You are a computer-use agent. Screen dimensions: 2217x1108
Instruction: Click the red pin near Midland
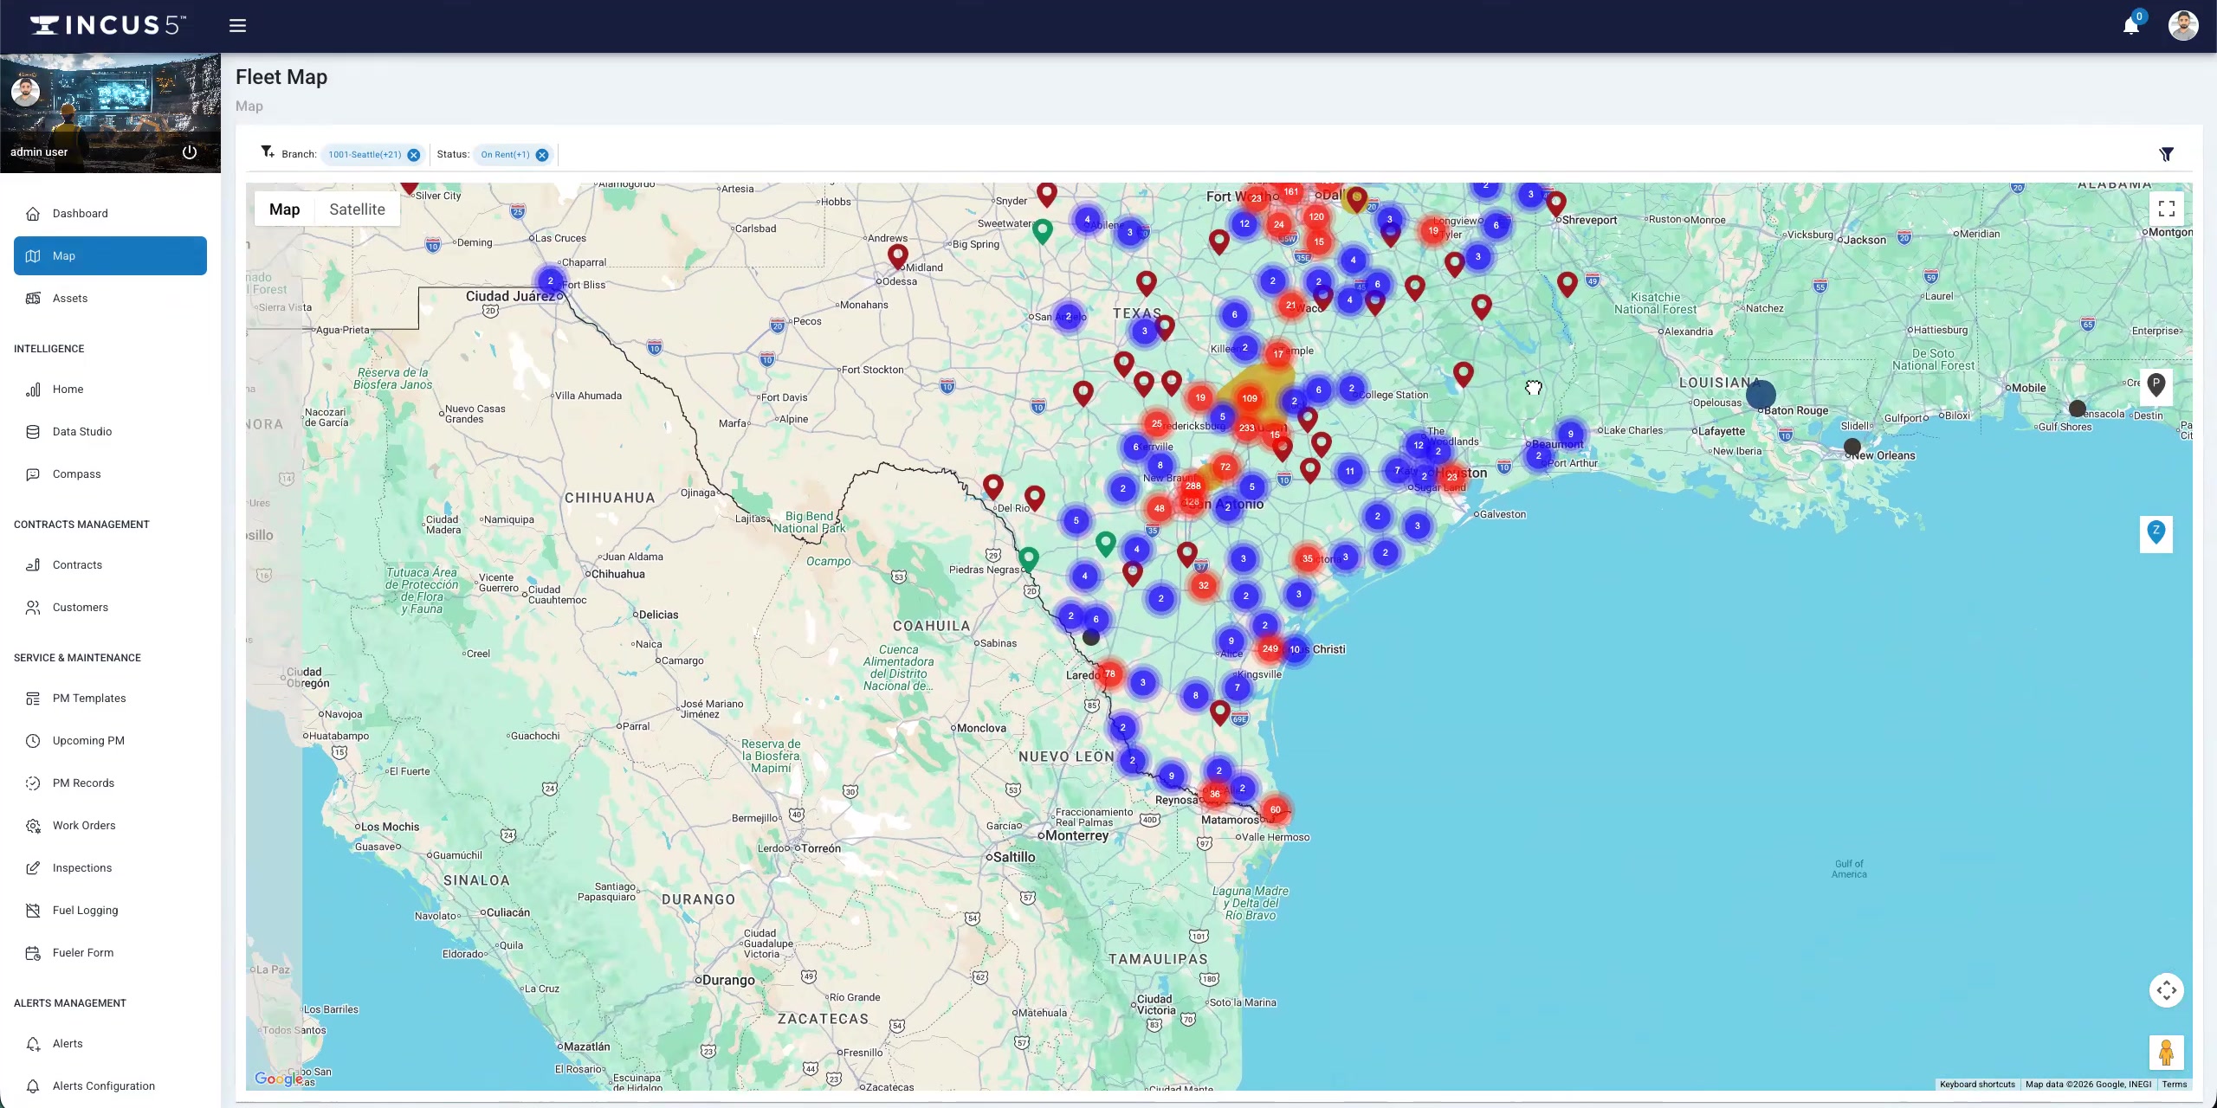(x=898, y=255)
